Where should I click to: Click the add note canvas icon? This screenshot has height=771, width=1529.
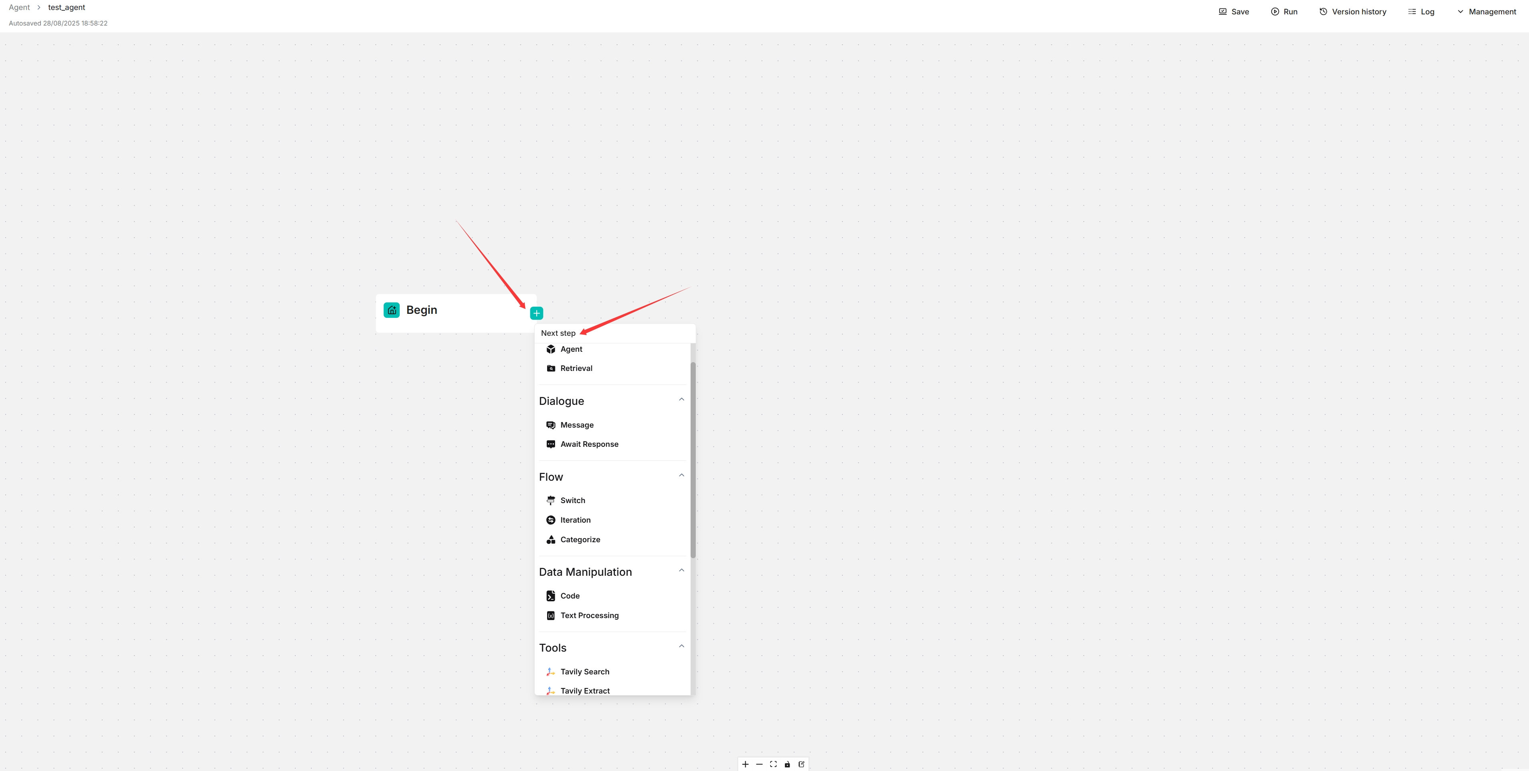(801, 764)
